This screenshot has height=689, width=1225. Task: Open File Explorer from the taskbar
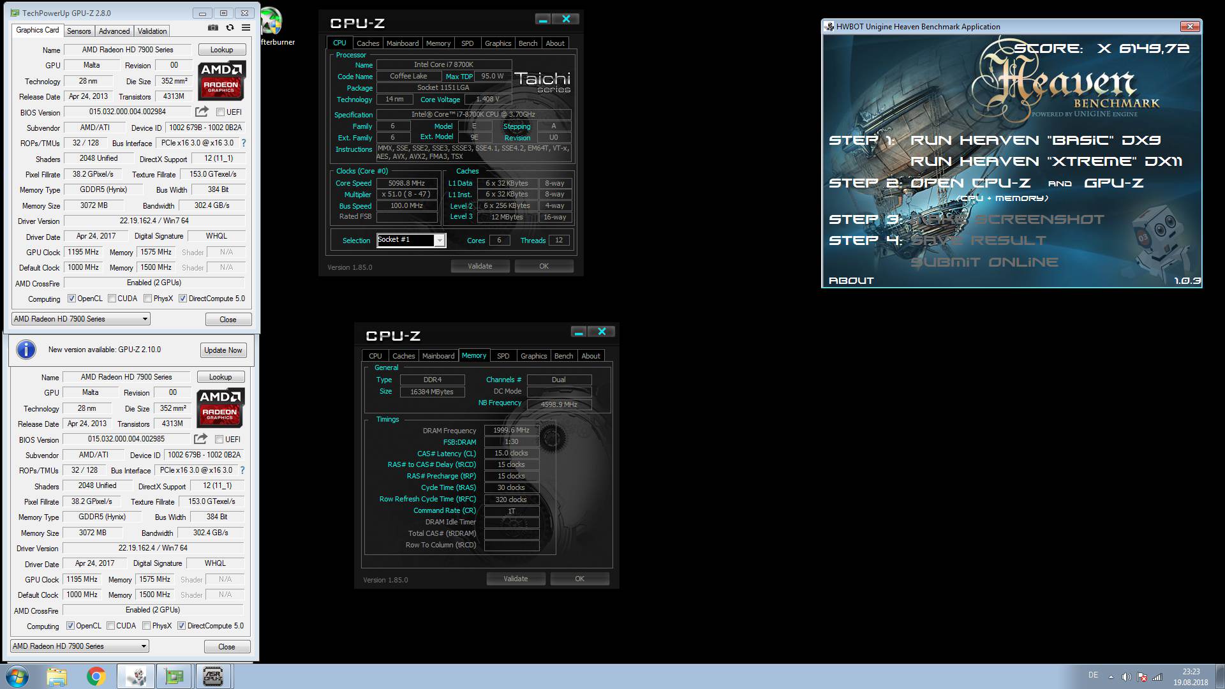pyautogui.click(x=56, y=676)
